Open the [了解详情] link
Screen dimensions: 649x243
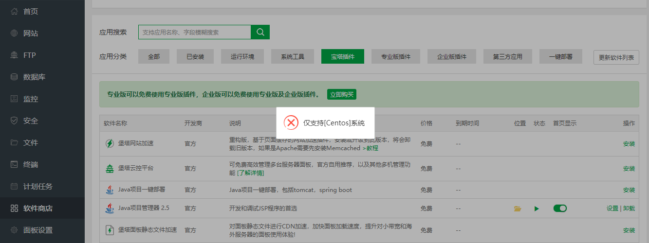(251, 173)
